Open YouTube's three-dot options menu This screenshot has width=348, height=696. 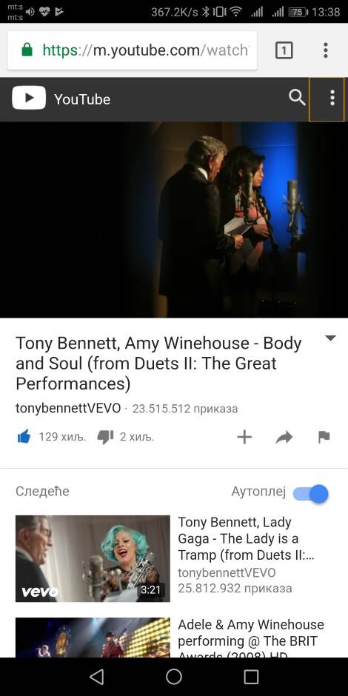coord(332,98)
